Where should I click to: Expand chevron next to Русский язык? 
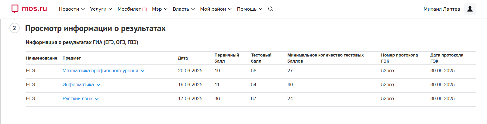click(x=97, y=99)
